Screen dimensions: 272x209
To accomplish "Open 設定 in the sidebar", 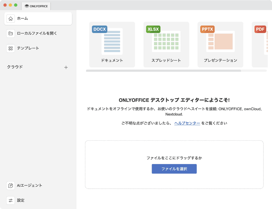I will pos(38,200).
